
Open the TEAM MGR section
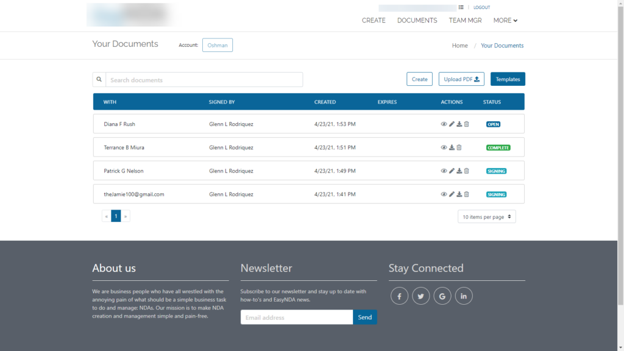point(465,20)
